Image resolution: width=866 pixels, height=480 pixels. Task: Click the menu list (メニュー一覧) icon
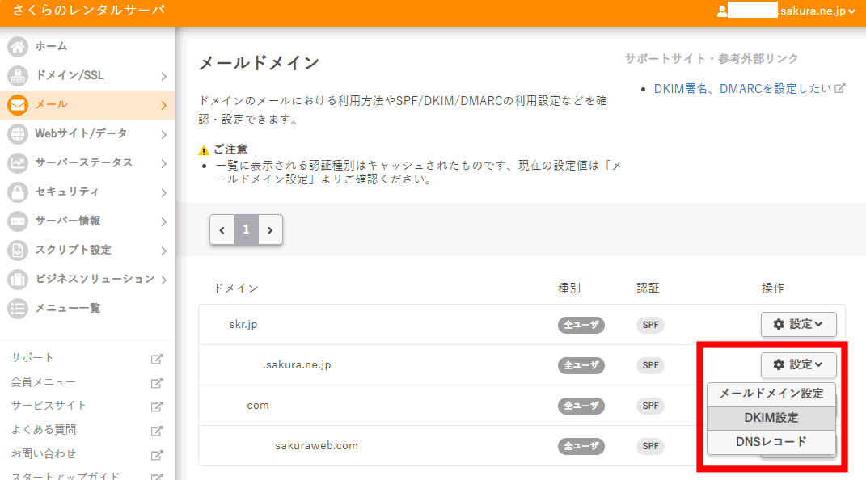point(18,309)
